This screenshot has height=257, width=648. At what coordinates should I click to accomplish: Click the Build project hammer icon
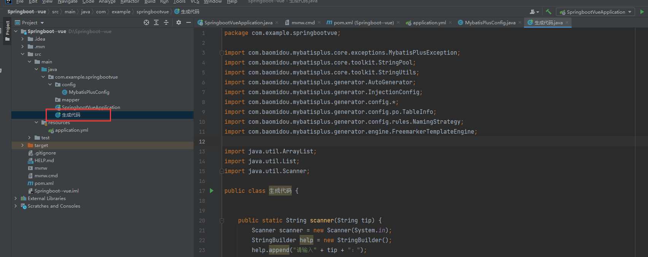(548, 12)
